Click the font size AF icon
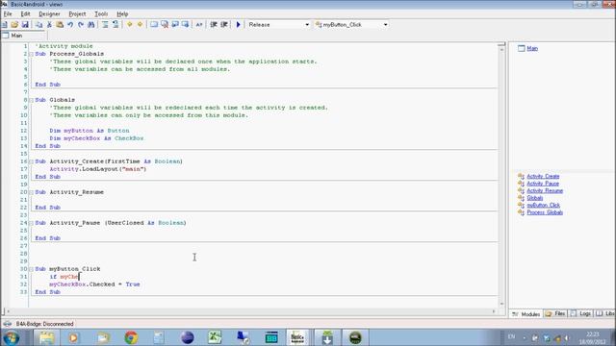Viewport: 616px width, 346px height. 199,25
